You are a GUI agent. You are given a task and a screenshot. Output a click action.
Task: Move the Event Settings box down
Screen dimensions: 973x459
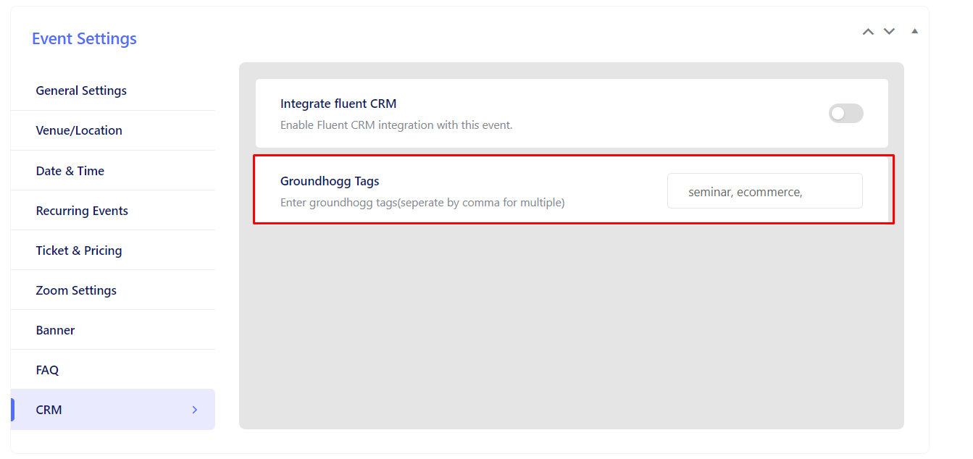click(x=889, y=31)
